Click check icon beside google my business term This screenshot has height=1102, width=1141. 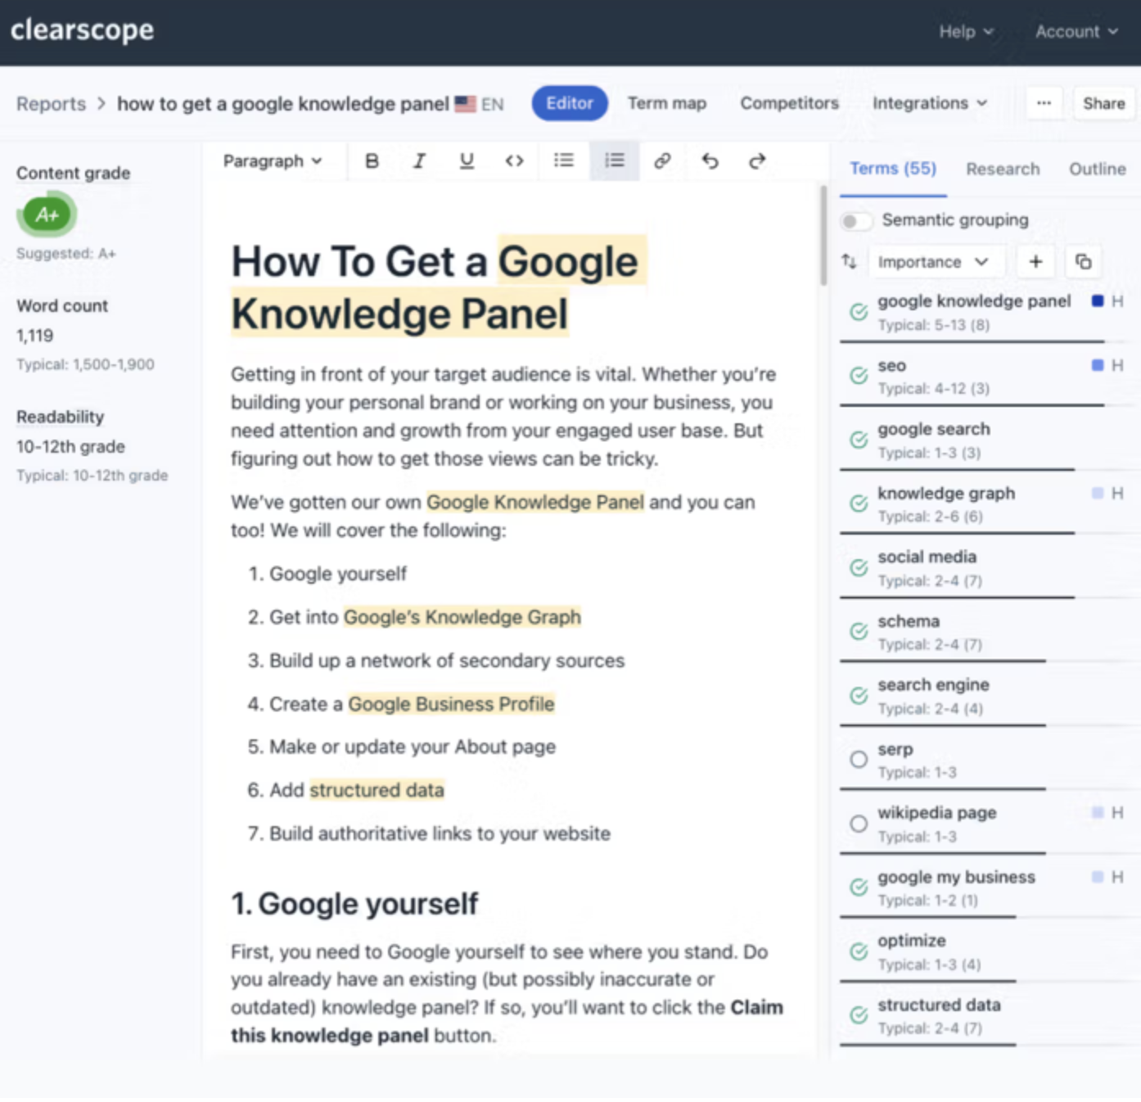[859, 887]
